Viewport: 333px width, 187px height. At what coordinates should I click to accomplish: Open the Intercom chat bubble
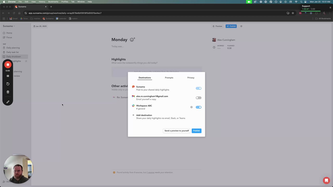[326, 180]
